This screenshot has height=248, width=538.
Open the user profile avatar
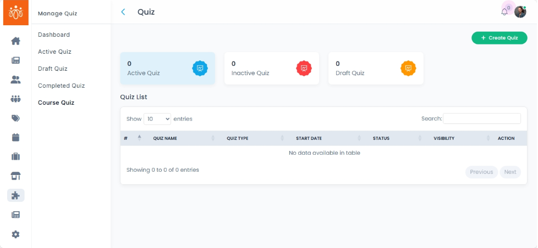tap(520, 12)
